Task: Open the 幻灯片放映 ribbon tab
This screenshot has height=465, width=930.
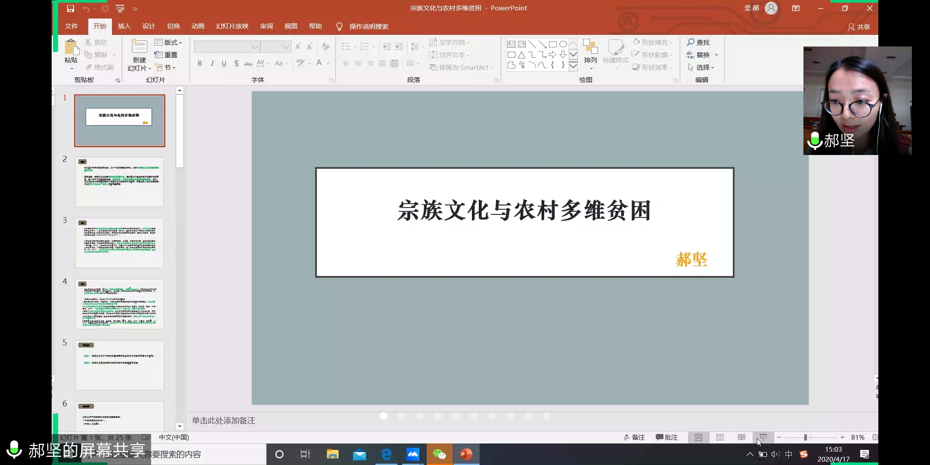Action: tap(232, 26)
